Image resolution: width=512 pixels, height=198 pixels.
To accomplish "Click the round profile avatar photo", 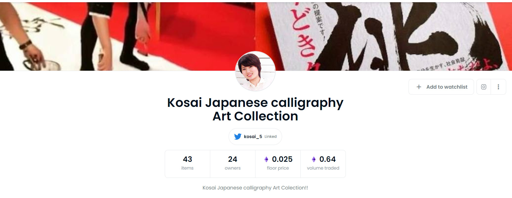I will click(255, 71).
